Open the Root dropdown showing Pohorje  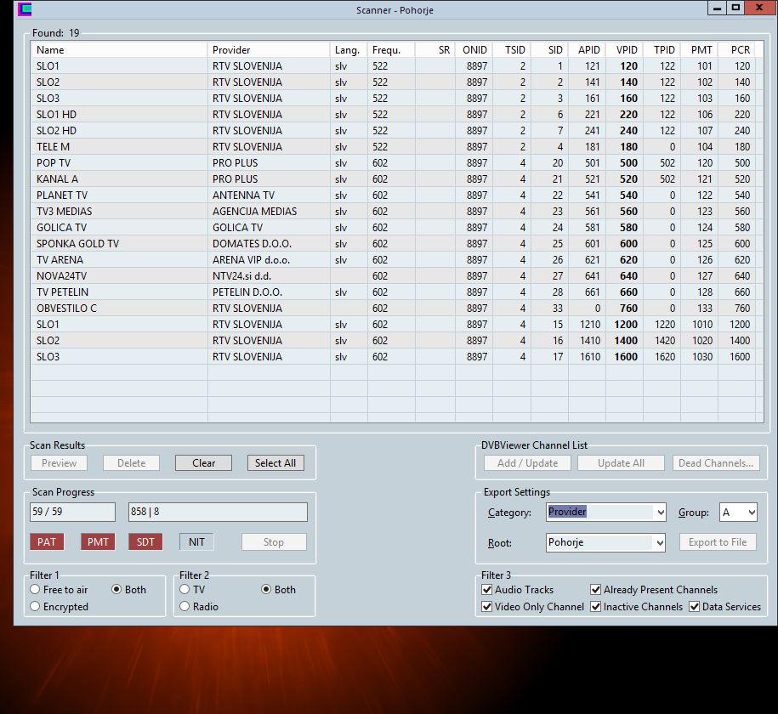click(660, 543)
